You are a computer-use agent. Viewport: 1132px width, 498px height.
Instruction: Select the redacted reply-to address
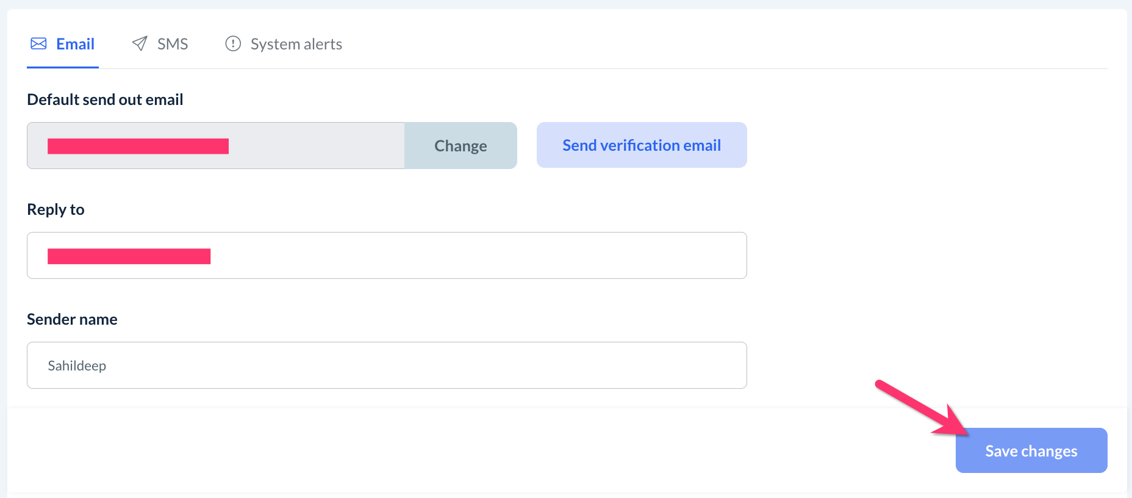(129, 256)
